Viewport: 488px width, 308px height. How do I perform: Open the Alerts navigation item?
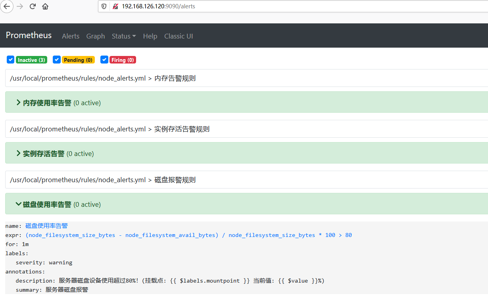71,36
